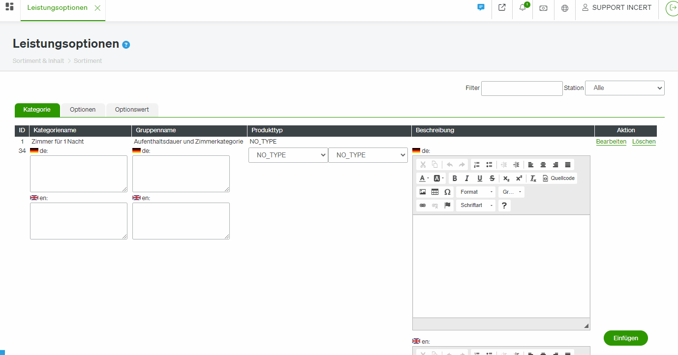Open the font size dropdown labeled Gr…
678x355 pixels.
pyautogui.click(x=511, y=192)
